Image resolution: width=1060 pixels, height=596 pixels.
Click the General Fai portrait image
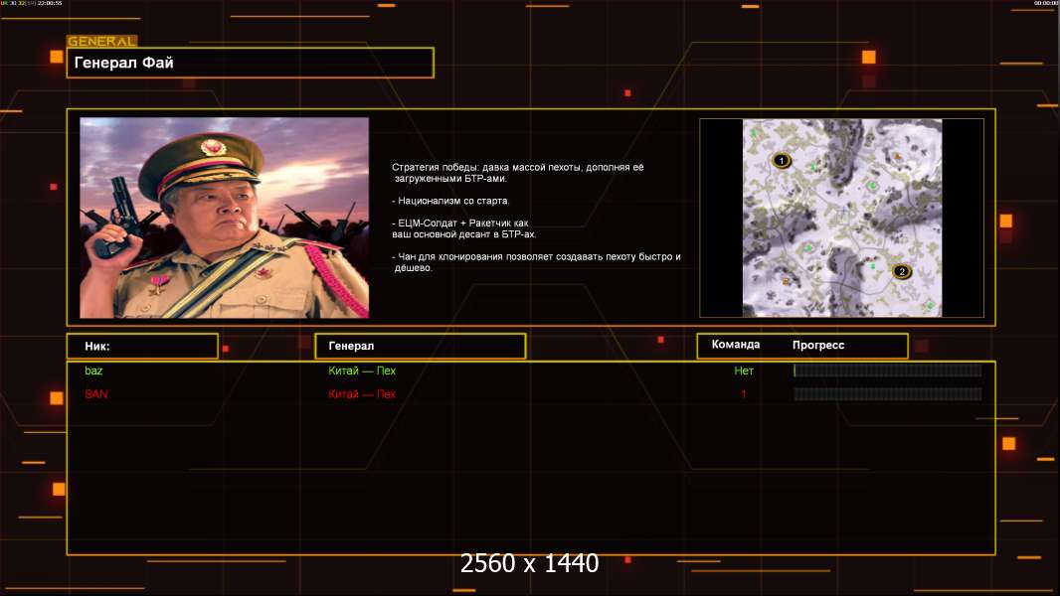pyautogui.click(x=224, y=218)
